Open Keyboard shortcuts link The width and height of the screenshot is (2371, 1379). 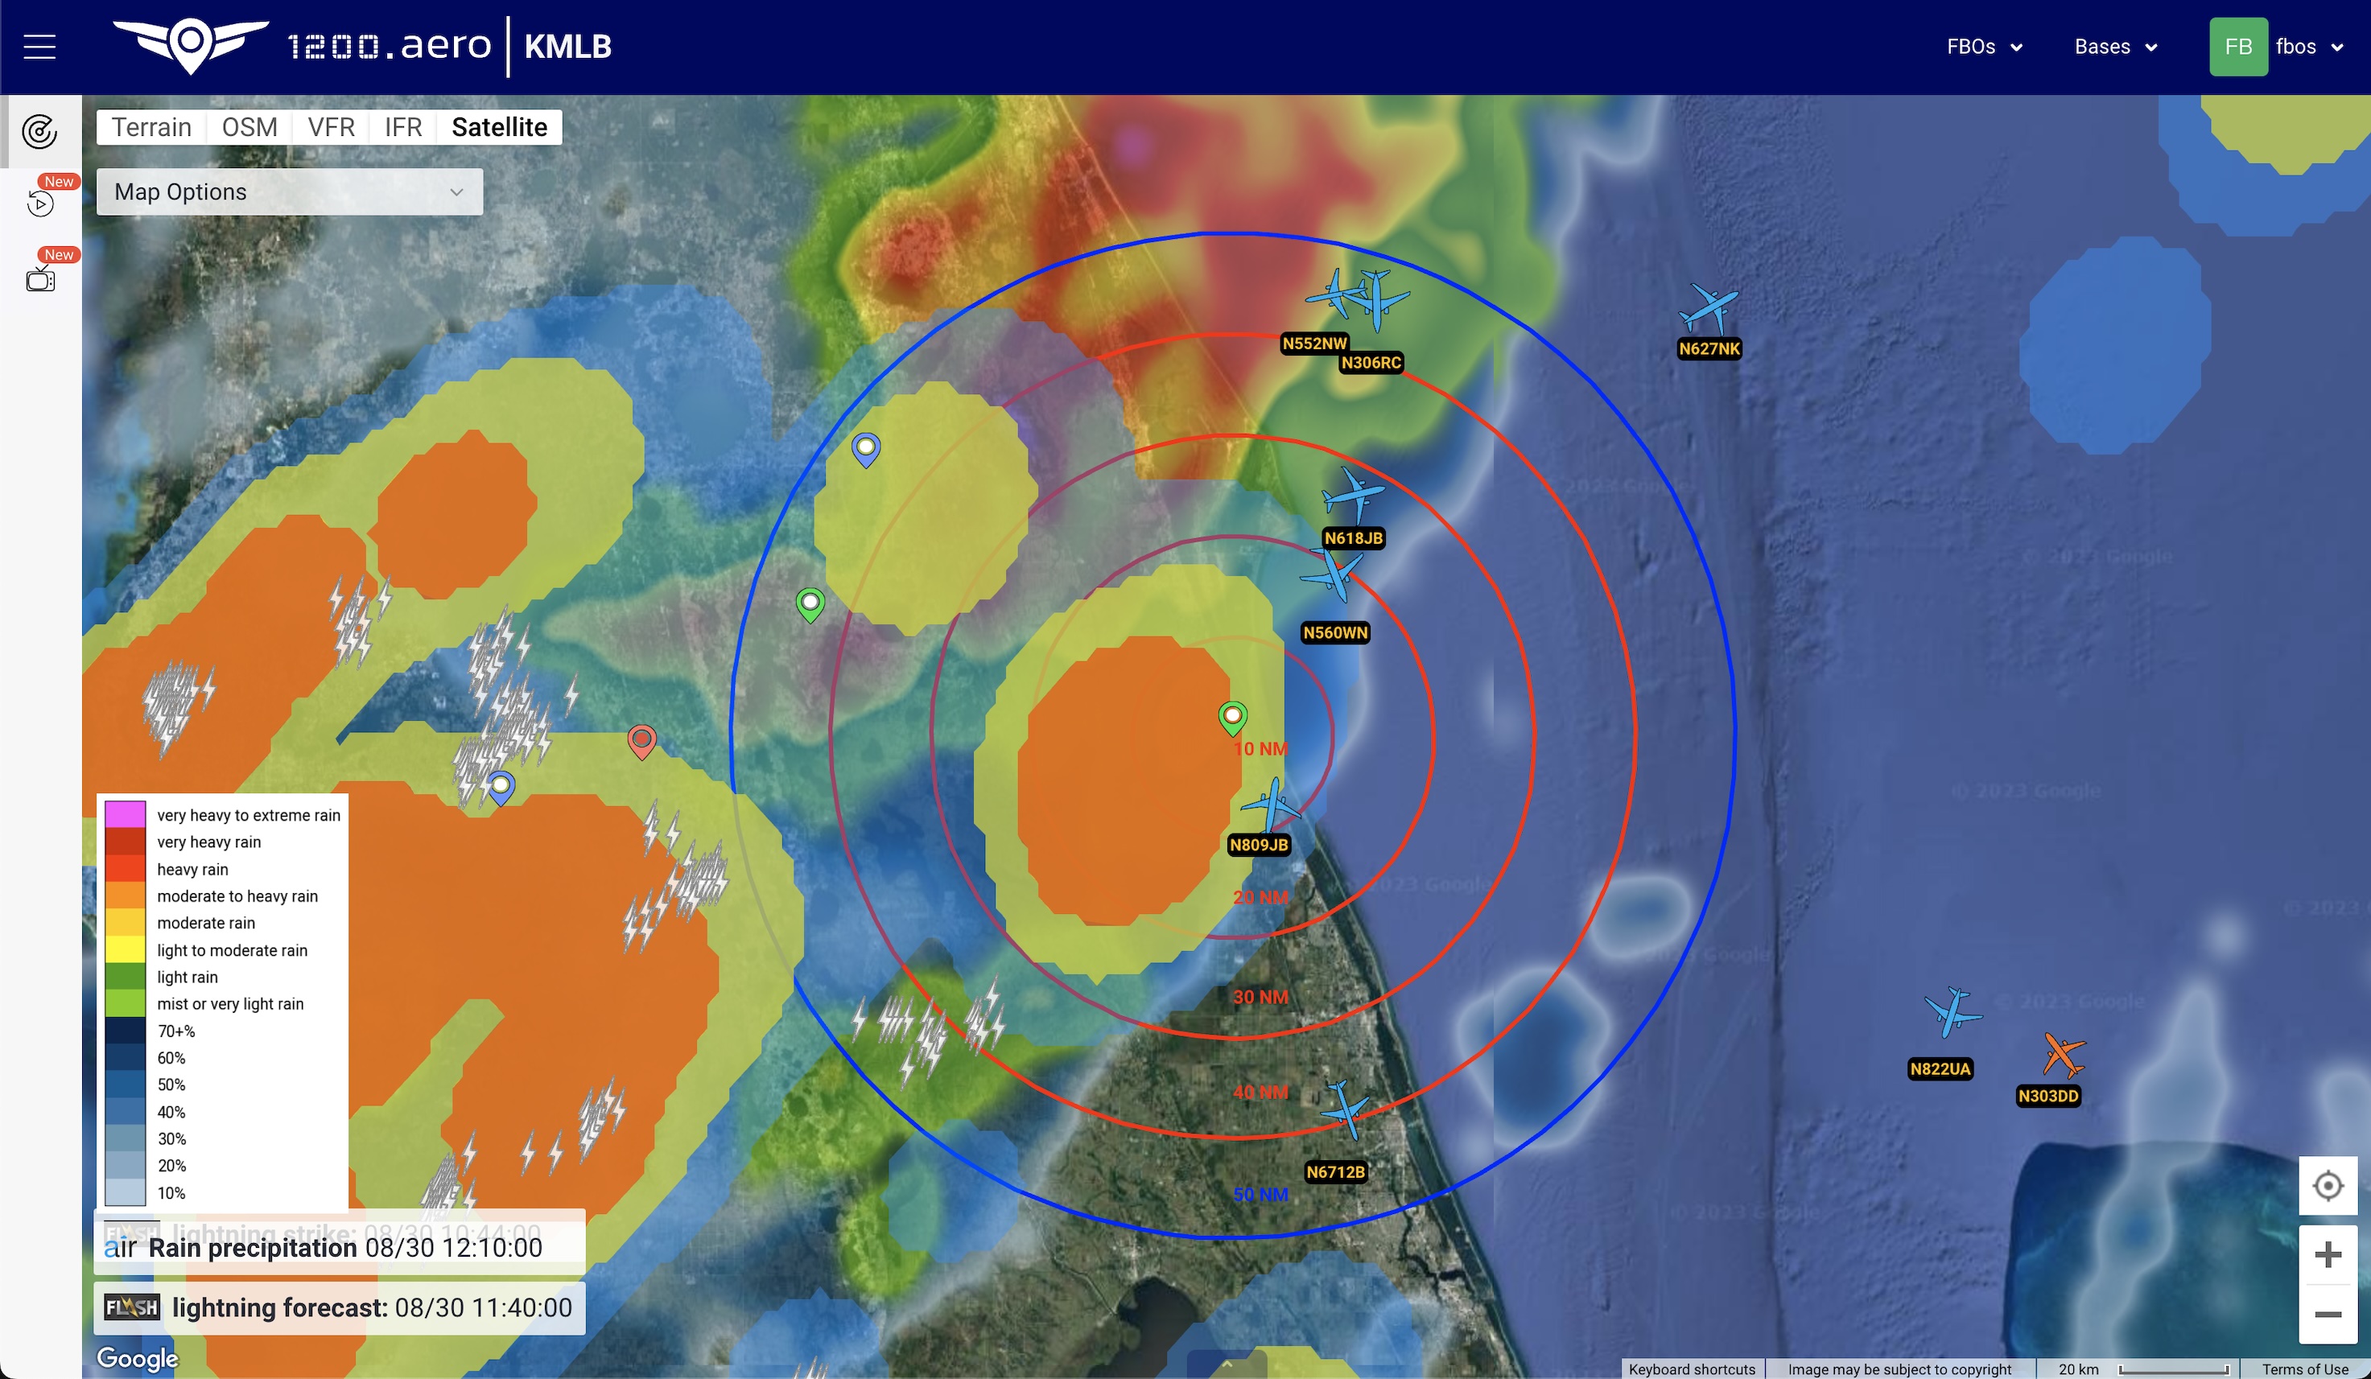1692,1369
